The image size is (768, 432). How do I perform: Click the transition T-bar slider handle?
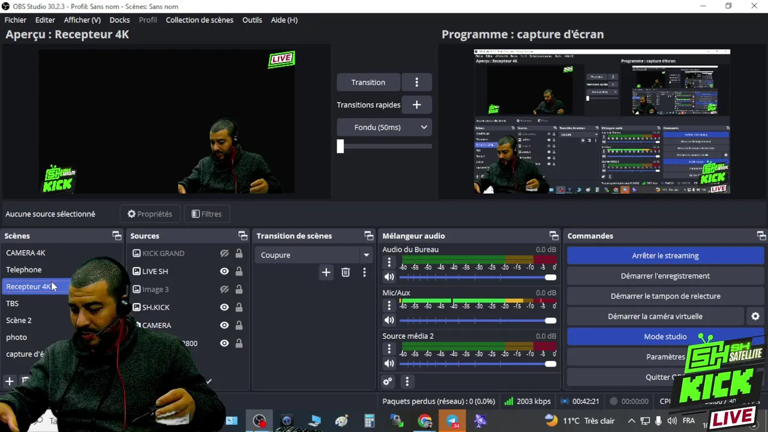340,146
